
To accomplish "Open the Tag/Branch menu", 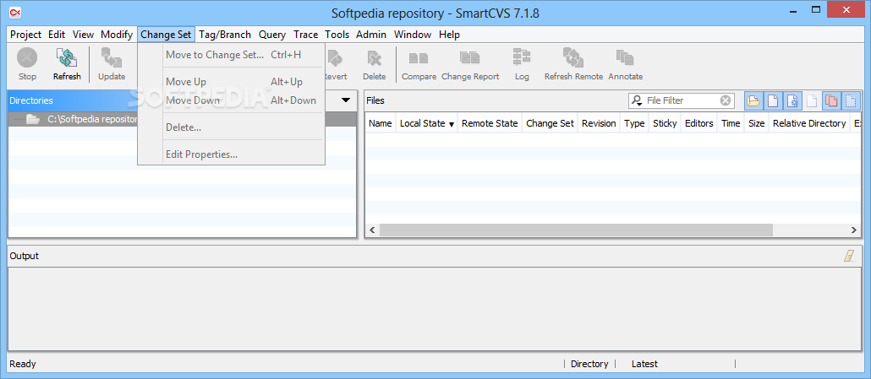I will [x=225, y=35].
